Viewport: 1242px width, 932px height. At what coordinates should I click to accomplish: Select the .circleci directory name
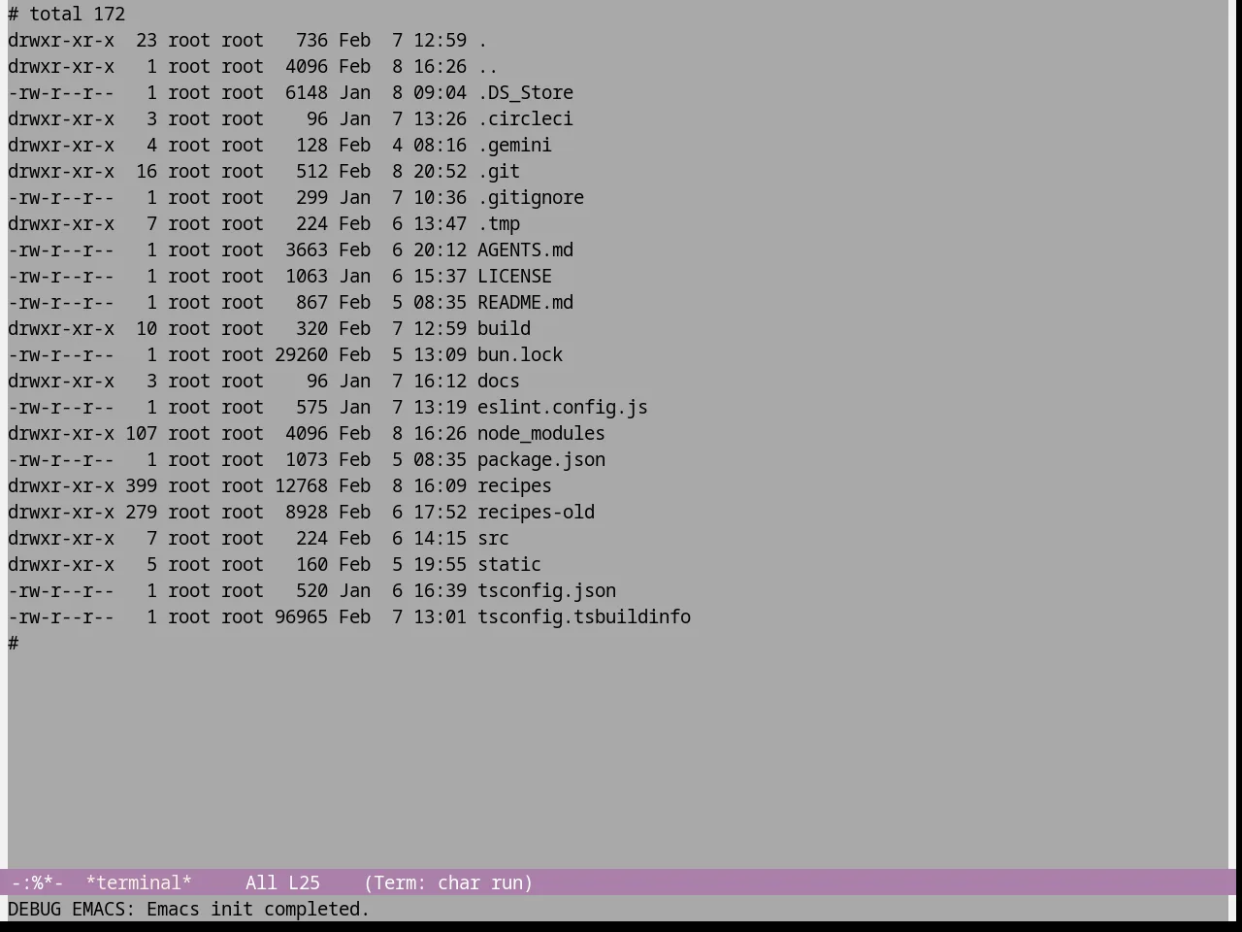[525, 118]
